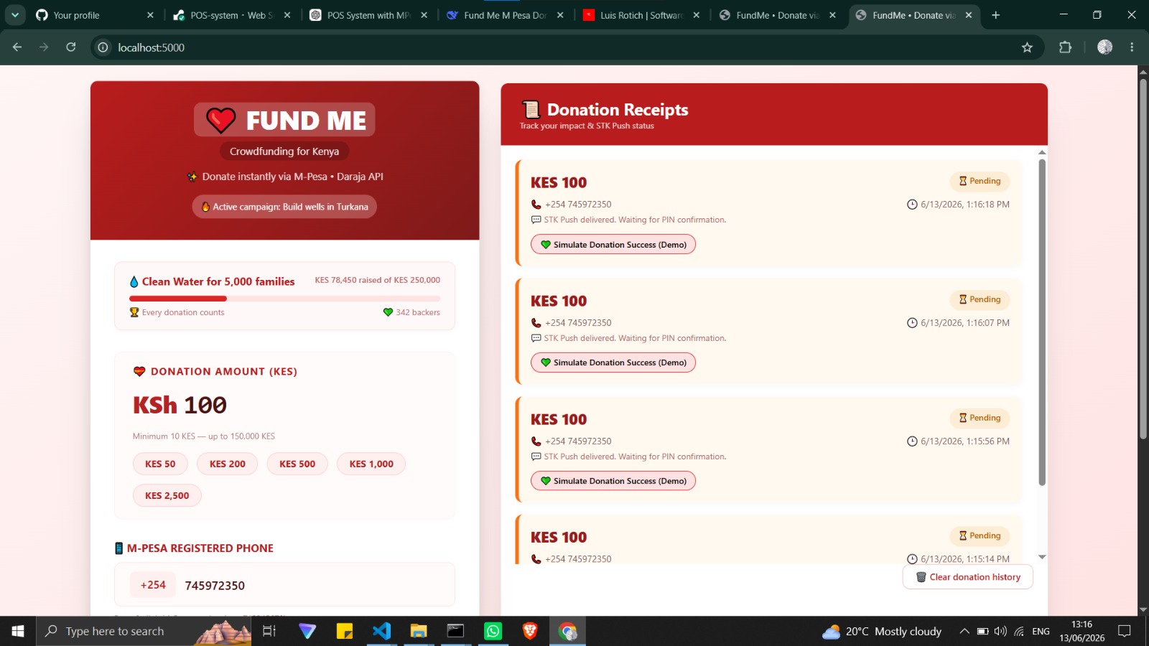
Task: Click the ENG language indicator
Action: 1041,632
